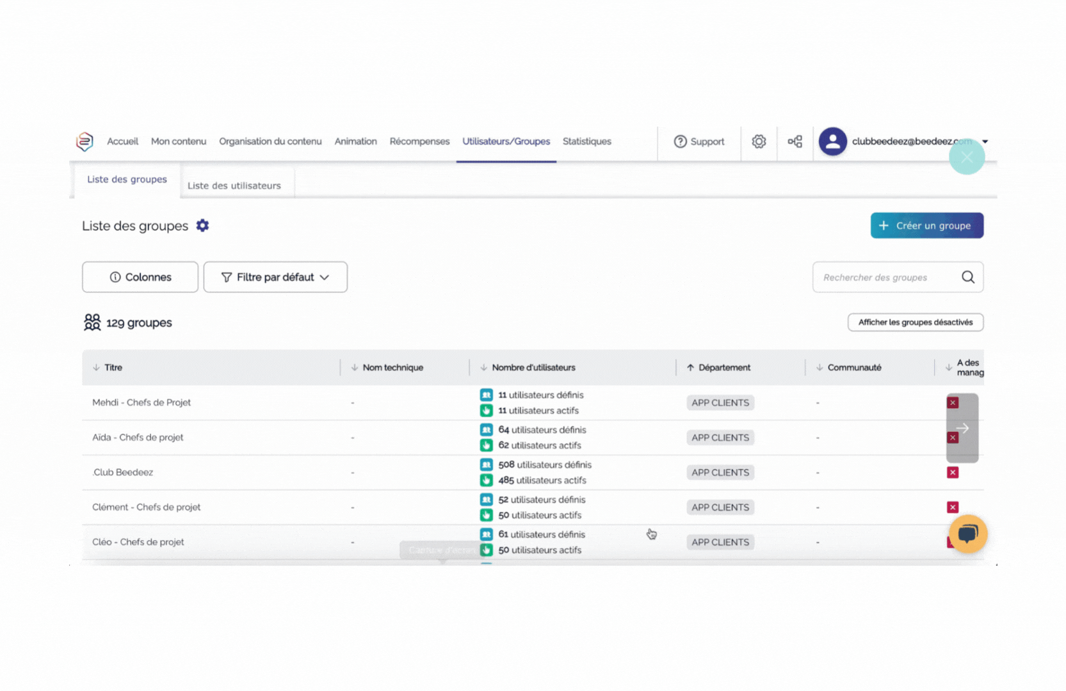Open group list settings gear icon
Viewport: 1066px width, 691px height.
pyautogui.click(x=202, y=226)
